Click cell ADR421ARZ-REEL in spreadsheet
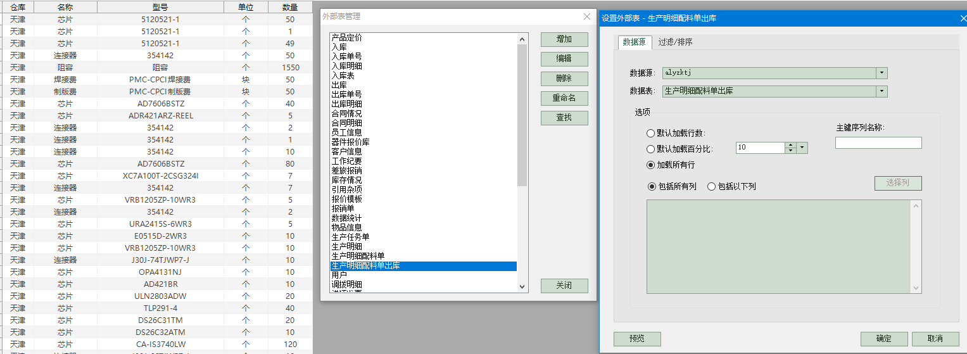 160,115
